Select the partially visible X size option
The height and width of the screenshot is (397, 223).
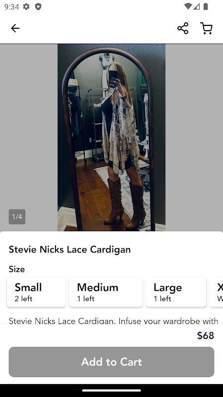217,292
